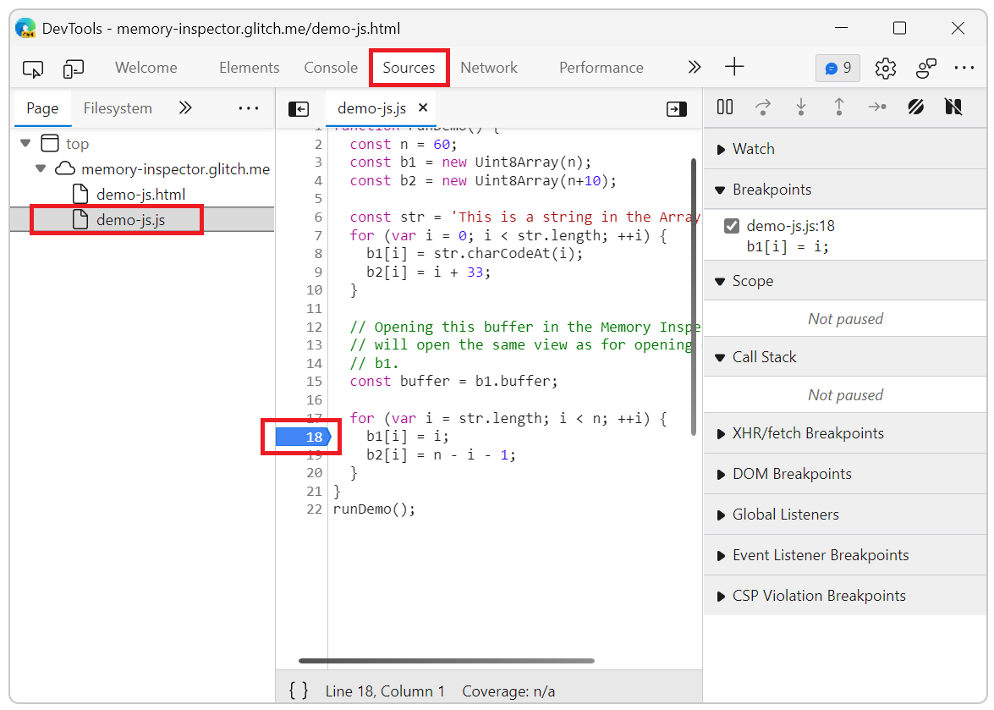This screenshot has height=710, width=994.
Task: Open the issues counter showing 9
Action: coord(837,67)
